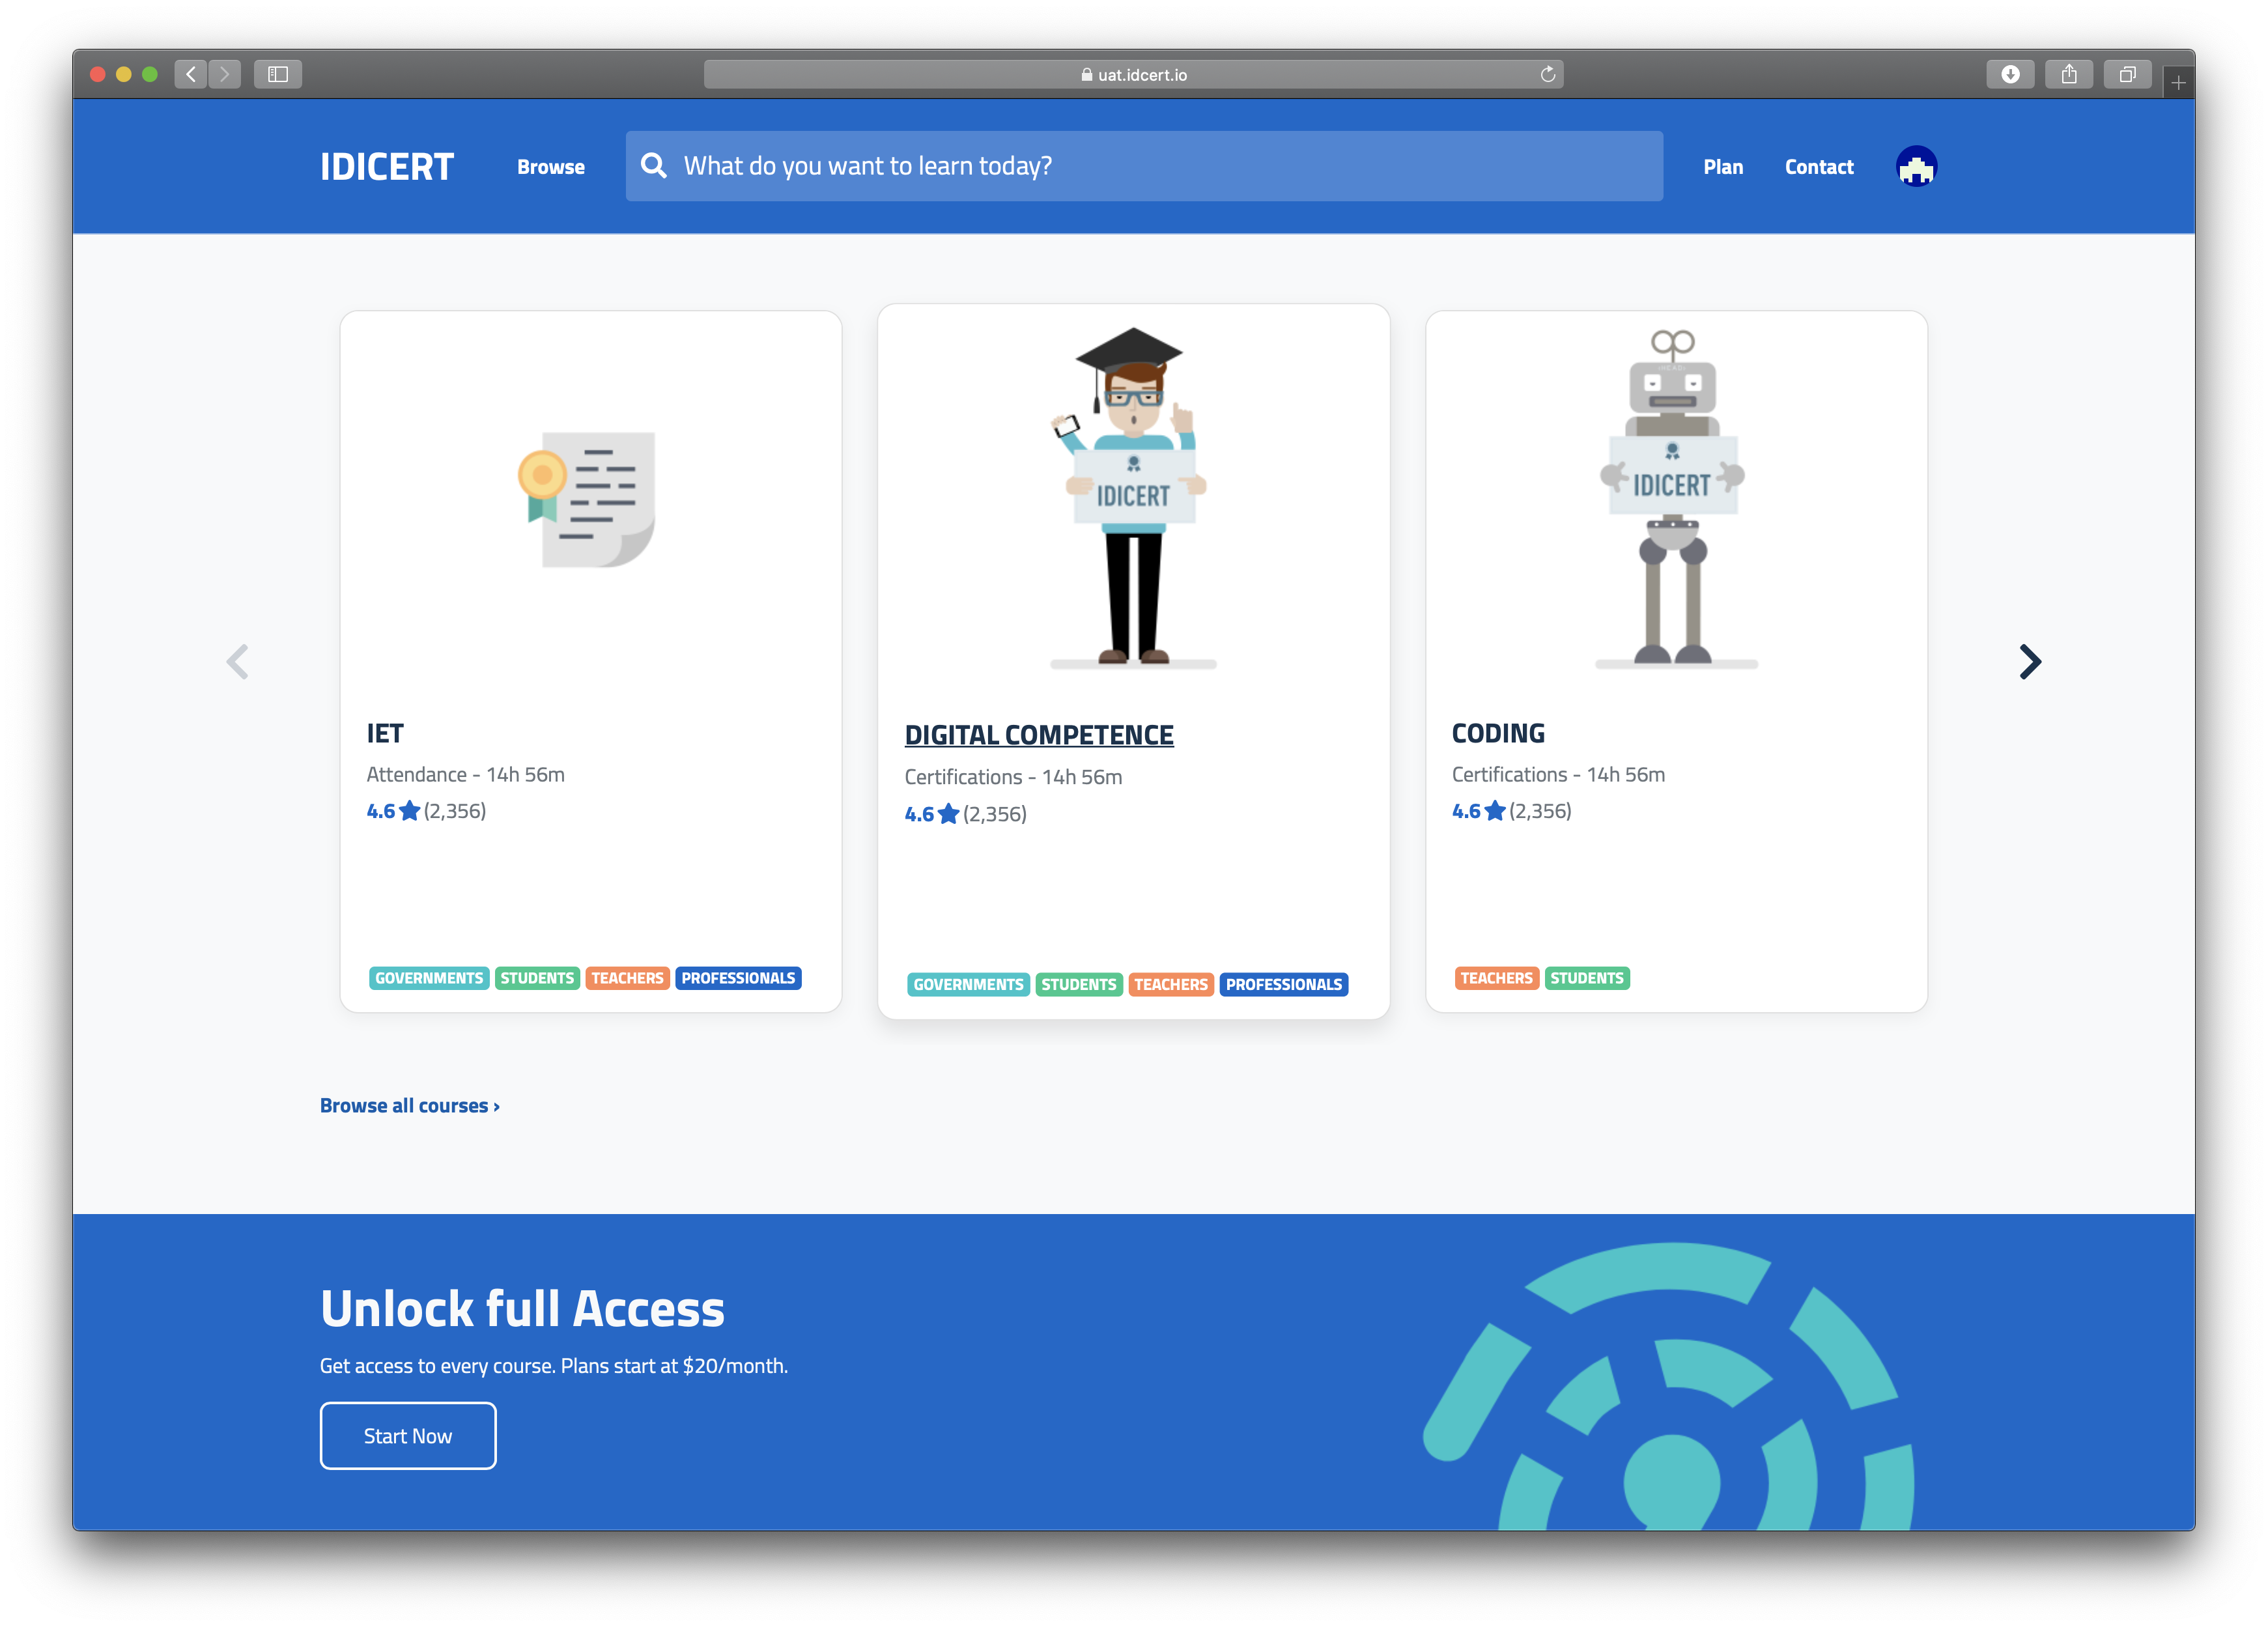Click PROFESSIONALS tag on IET card
The image size is (2268, 1627).
click(x=738, y=978)
